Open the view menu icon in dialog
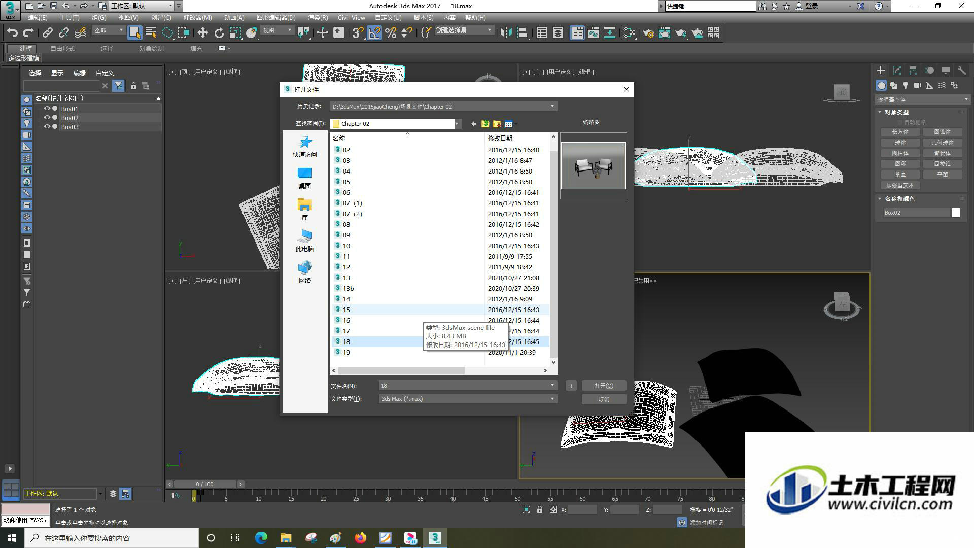 (509, 124)
